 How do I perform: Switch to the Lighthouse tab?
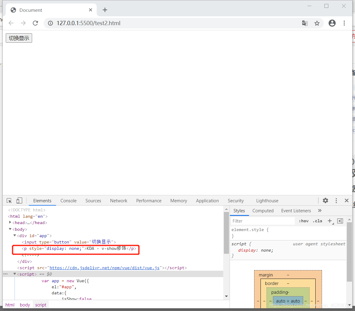[267, 201]
